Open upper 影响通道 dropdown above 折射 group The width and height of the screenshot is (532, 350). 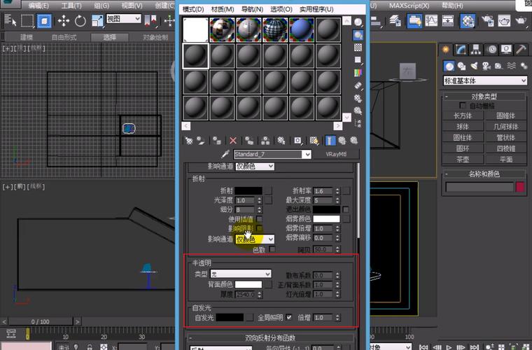pos(255,167)
